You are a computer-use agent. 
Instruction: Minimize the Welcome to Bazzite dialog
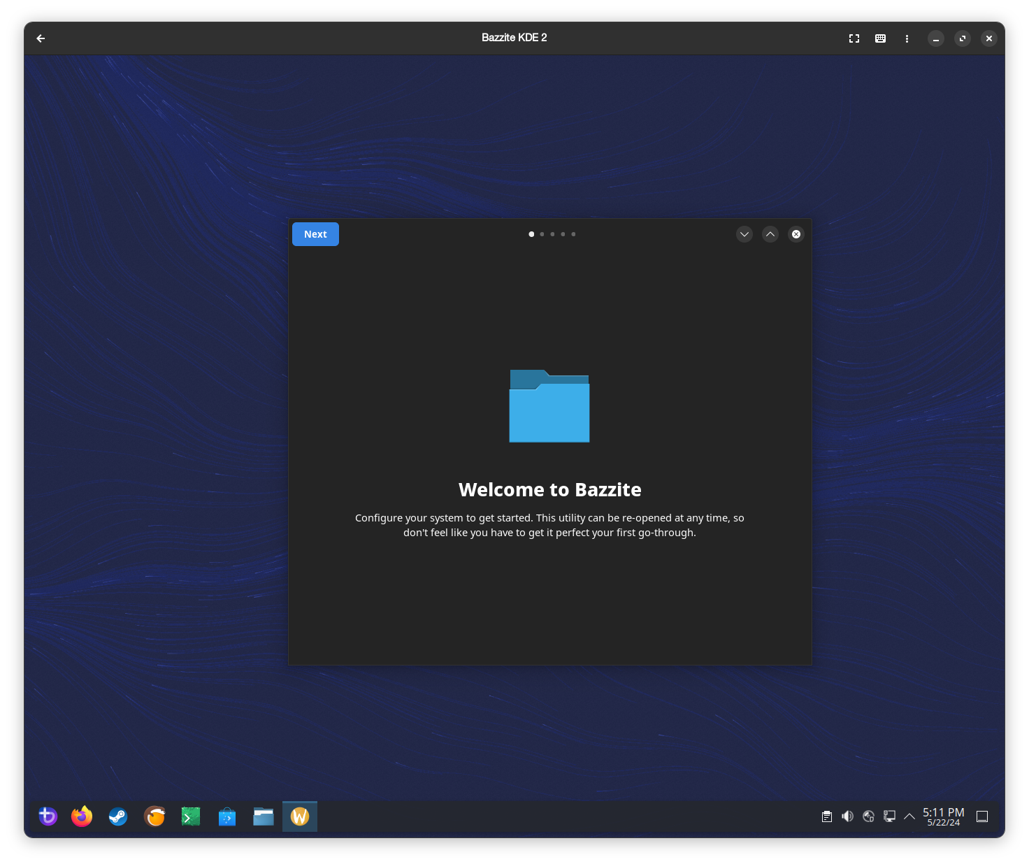[744, 234]
